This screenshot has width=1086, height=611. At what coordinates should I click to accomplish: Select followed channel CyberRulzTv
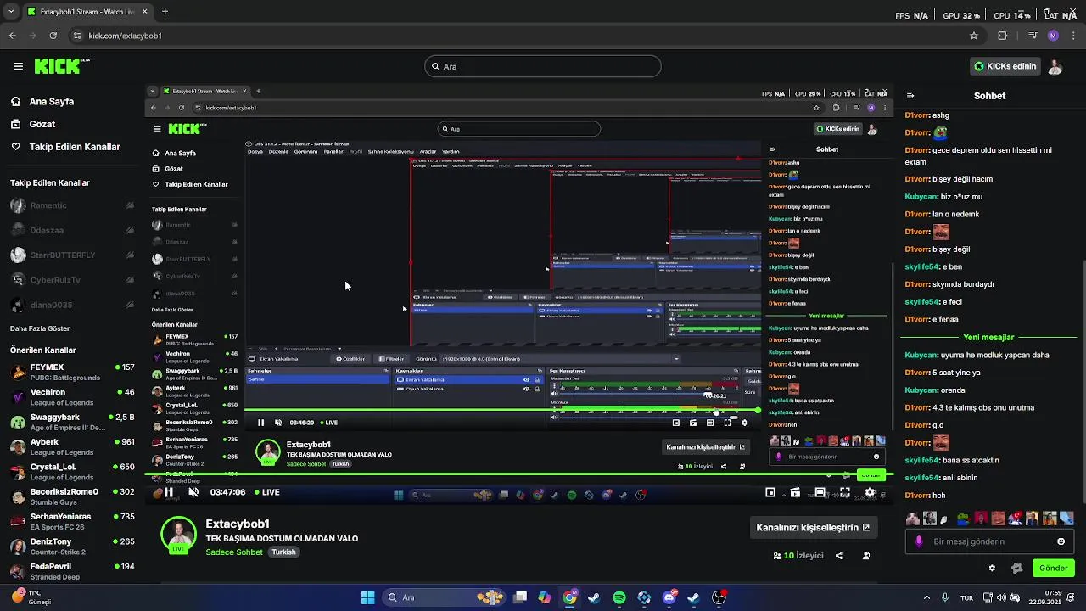(71, 280)
